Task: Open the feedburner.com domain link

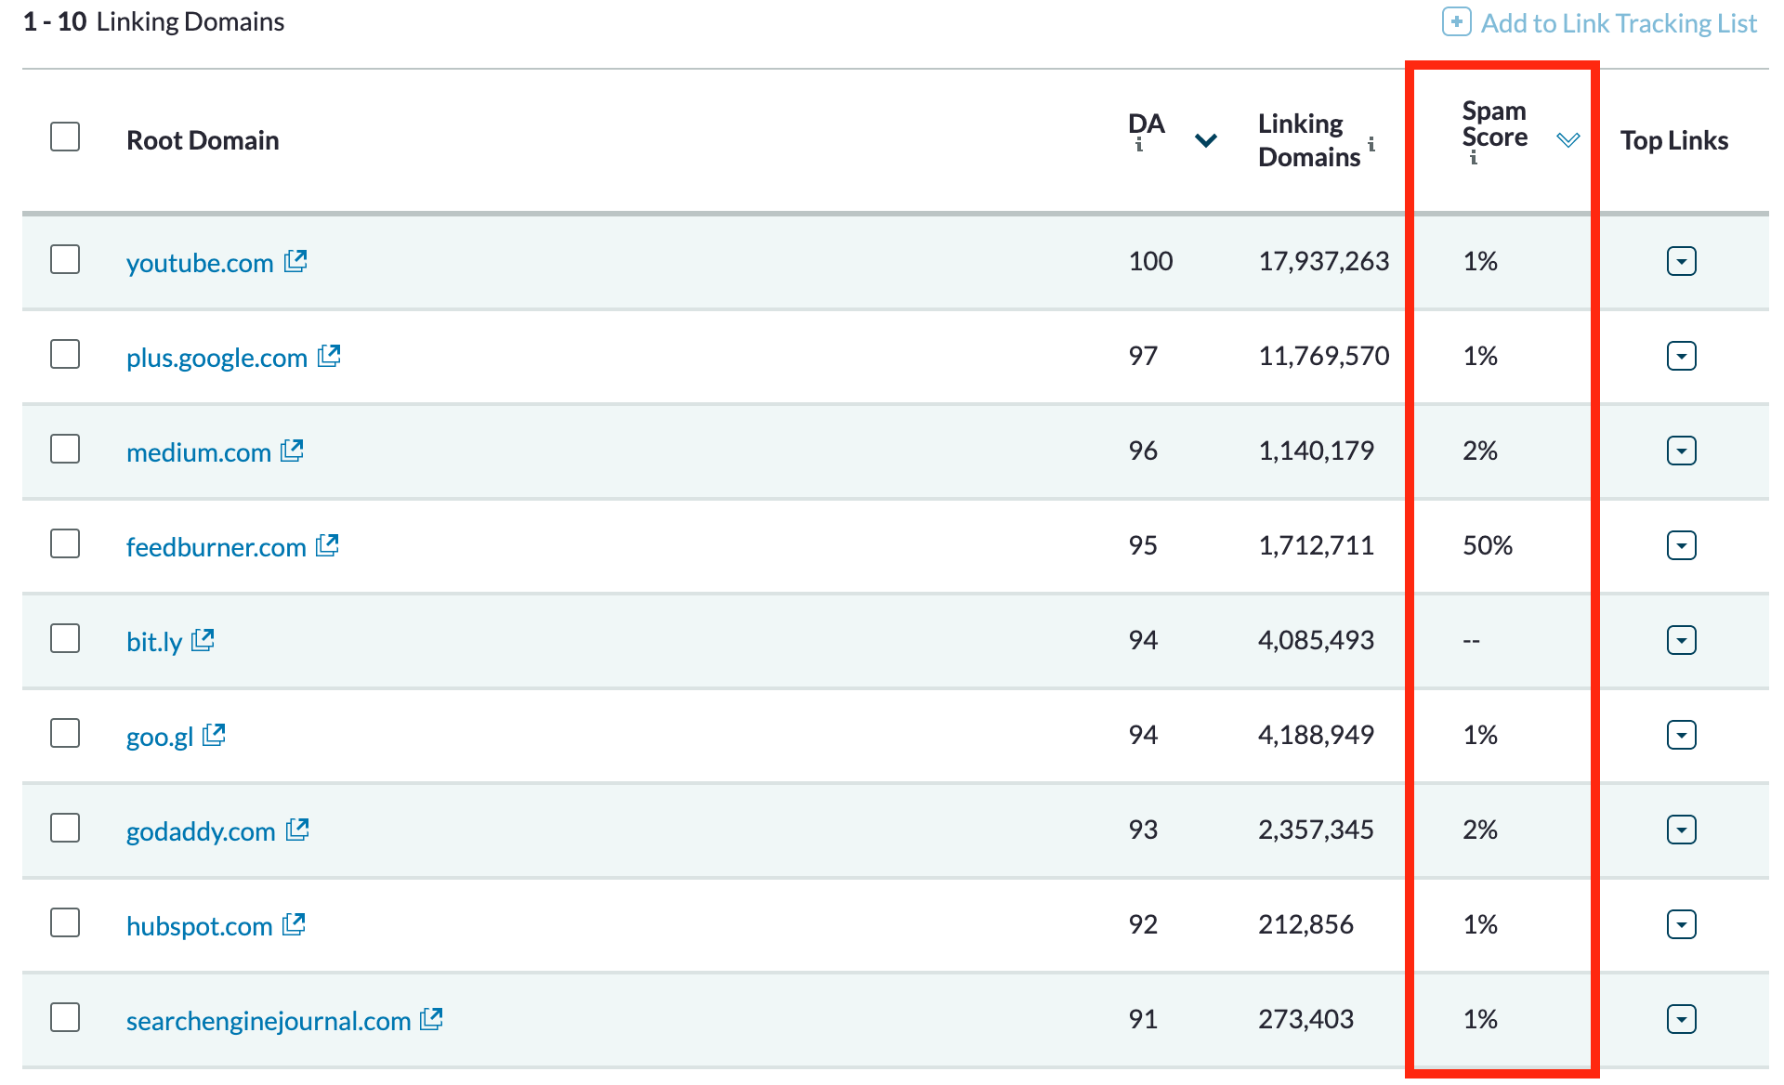Action: [x=216, y=547]
